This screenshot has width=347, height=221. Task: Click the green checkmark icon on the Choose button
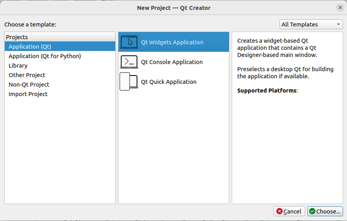[312, 212]
